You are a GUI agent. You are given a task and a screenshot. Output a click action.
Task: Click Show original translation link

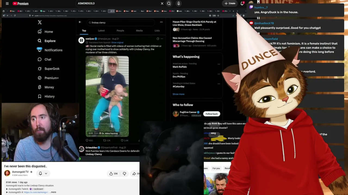click(117, 43)
